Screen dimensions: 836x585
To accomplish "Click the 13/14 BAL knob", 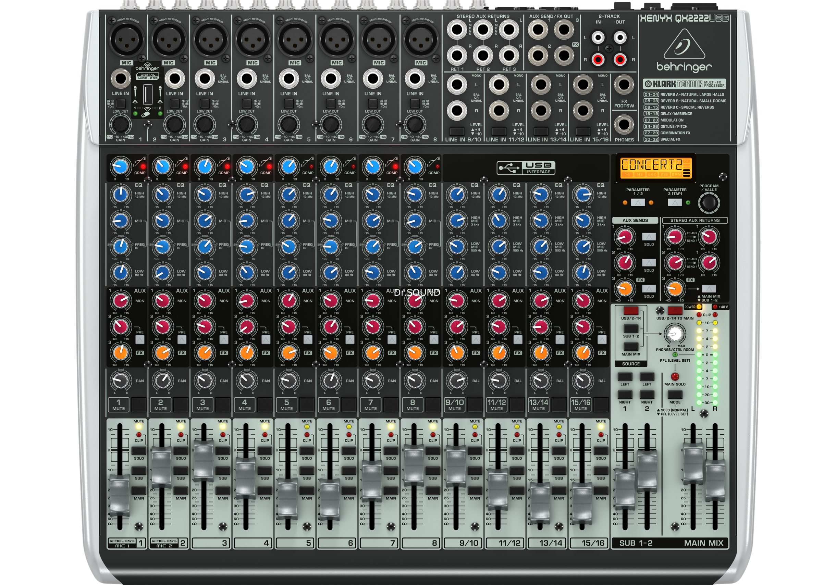I will (540, 381).
